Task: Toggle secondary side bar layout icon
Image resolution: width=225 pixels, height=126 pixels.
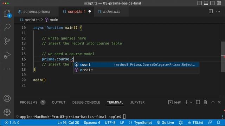Action: [212, 3]
